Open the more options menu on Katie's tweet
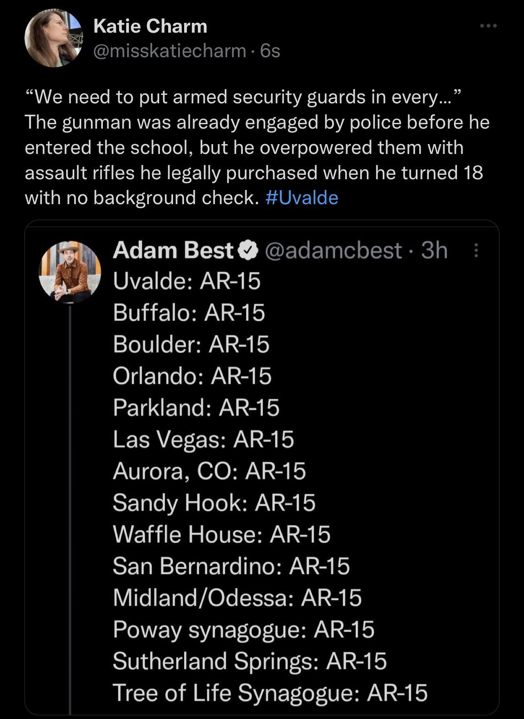Screen dimensions: 524x719 pos(488,26)
